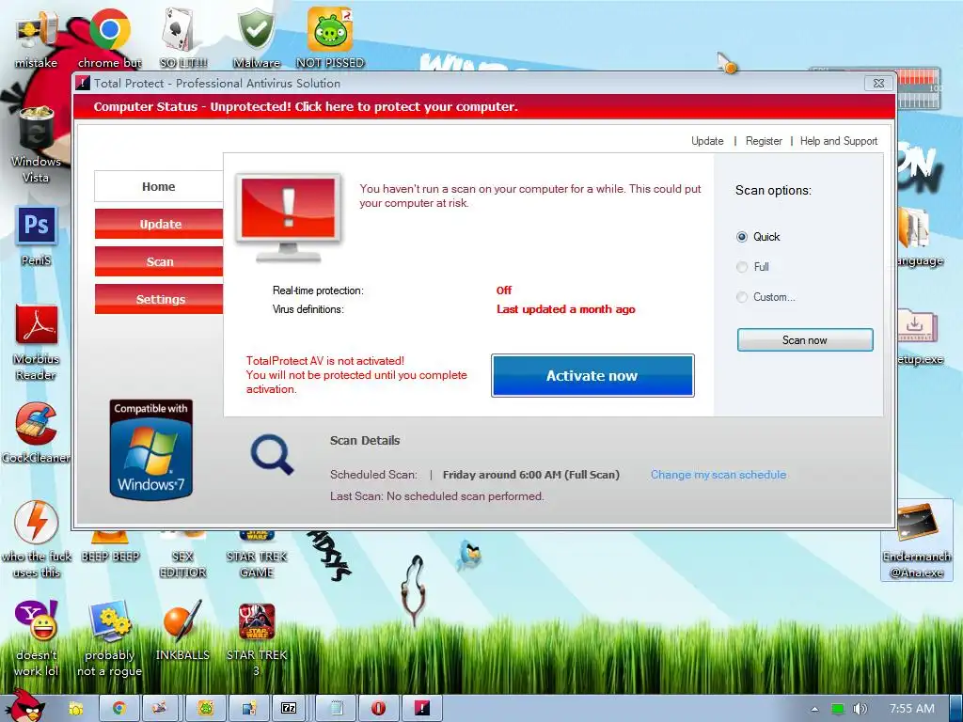Screen dimensions: 963x722
Task: Click 'Change my scan schedule' link
Action: [718, 475]
